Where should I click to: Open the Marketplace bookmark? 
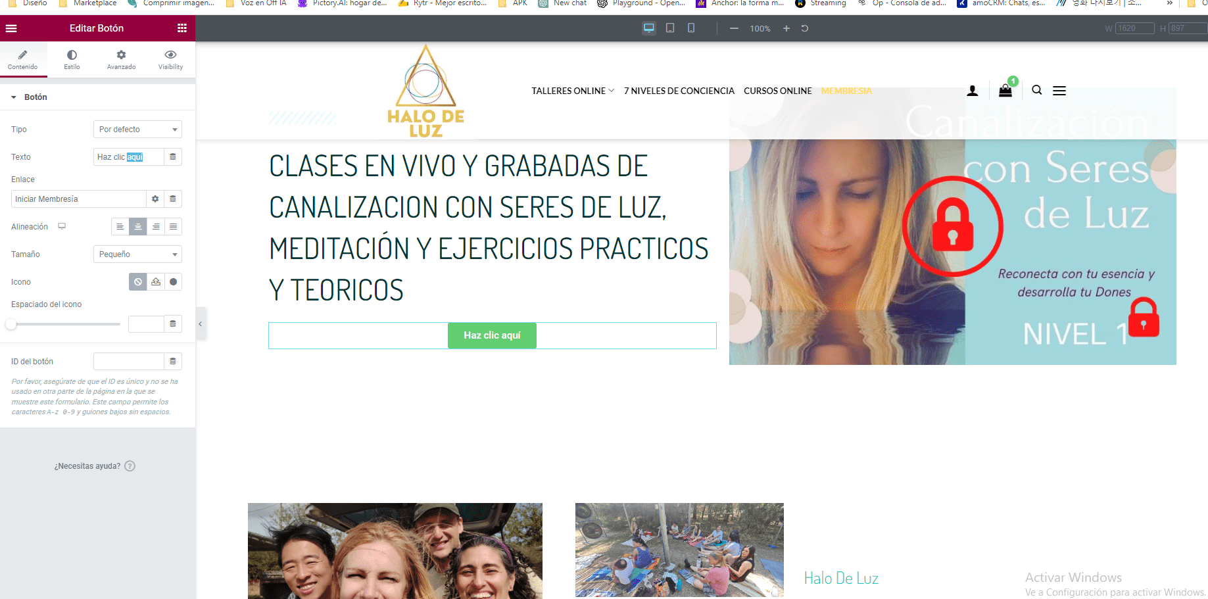pos(87,3)
